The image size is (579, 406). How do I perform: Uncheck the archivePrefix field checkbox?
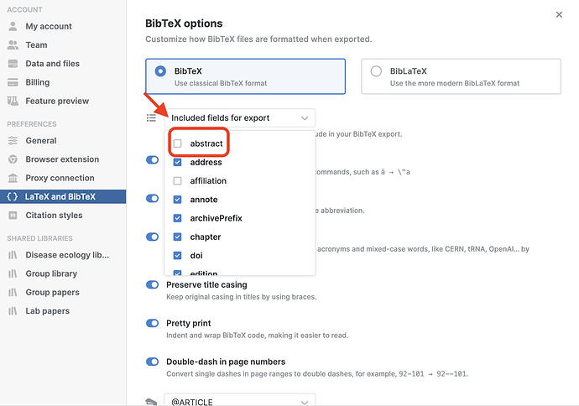pos(178,218)
